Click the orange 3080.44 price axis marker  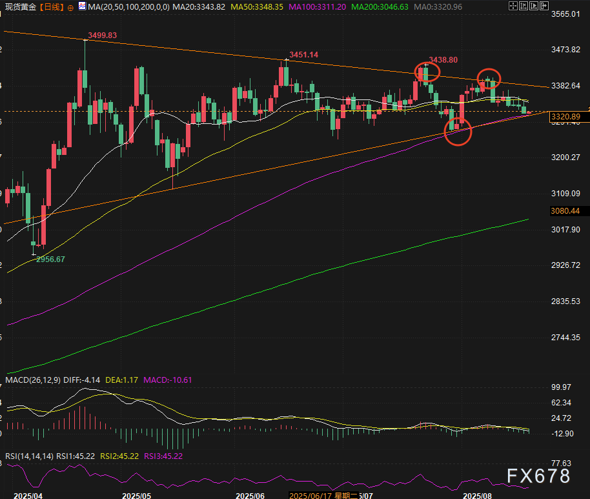[x=565, y=211]
